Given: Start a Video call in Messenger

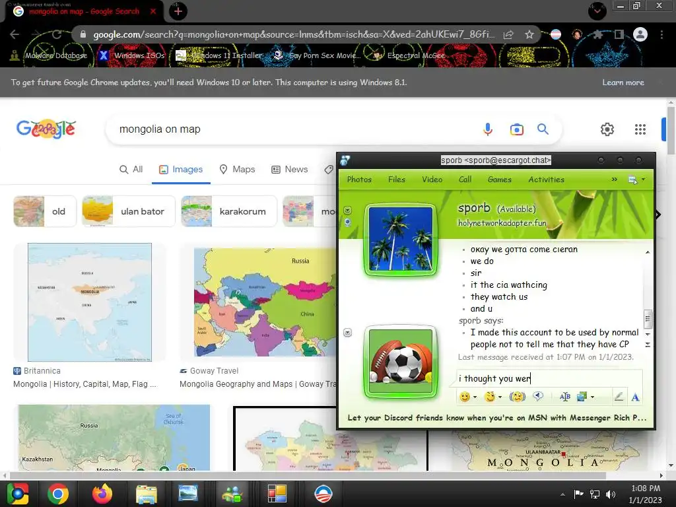Looking at the screenshot, I should (432, 180).
